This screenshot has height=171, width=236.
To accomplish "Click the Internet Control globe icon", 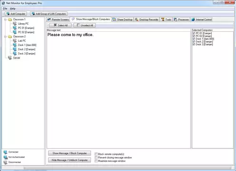I will pos(193,19).
